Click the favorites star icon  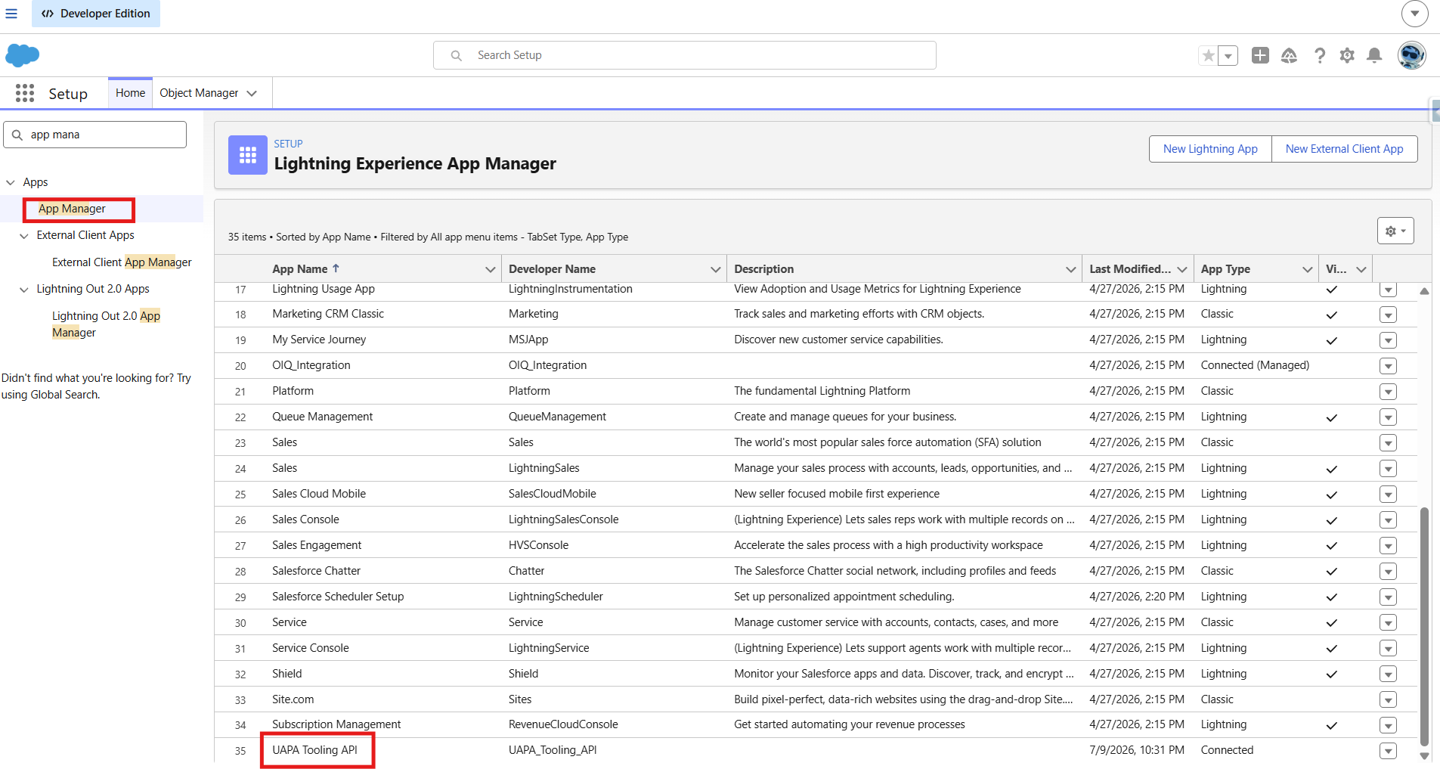tap(1209, 55)
